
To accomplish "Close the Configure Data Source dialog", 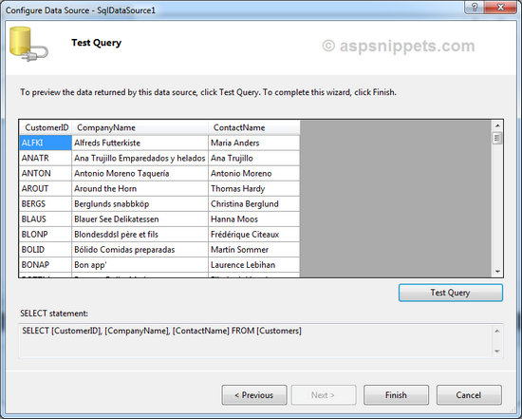I will point(500,7).
